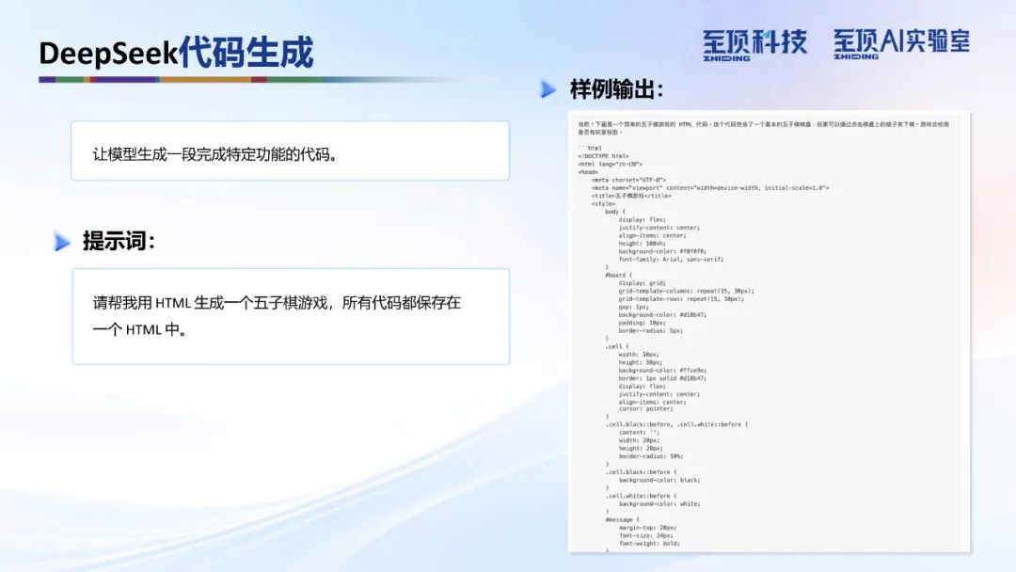Select the <!DOCTYPE html> line
The width and height of the screenshot is (1016, 572).
pyautogui.click(x=603, y=156)
